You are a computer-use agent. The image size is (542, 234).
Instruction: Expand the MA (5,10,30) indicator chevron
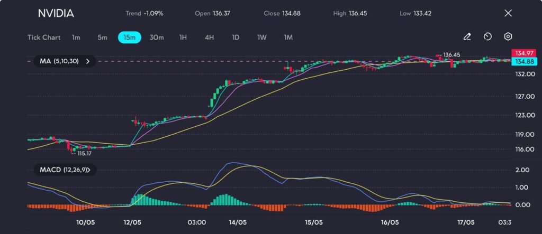point(87,61)
